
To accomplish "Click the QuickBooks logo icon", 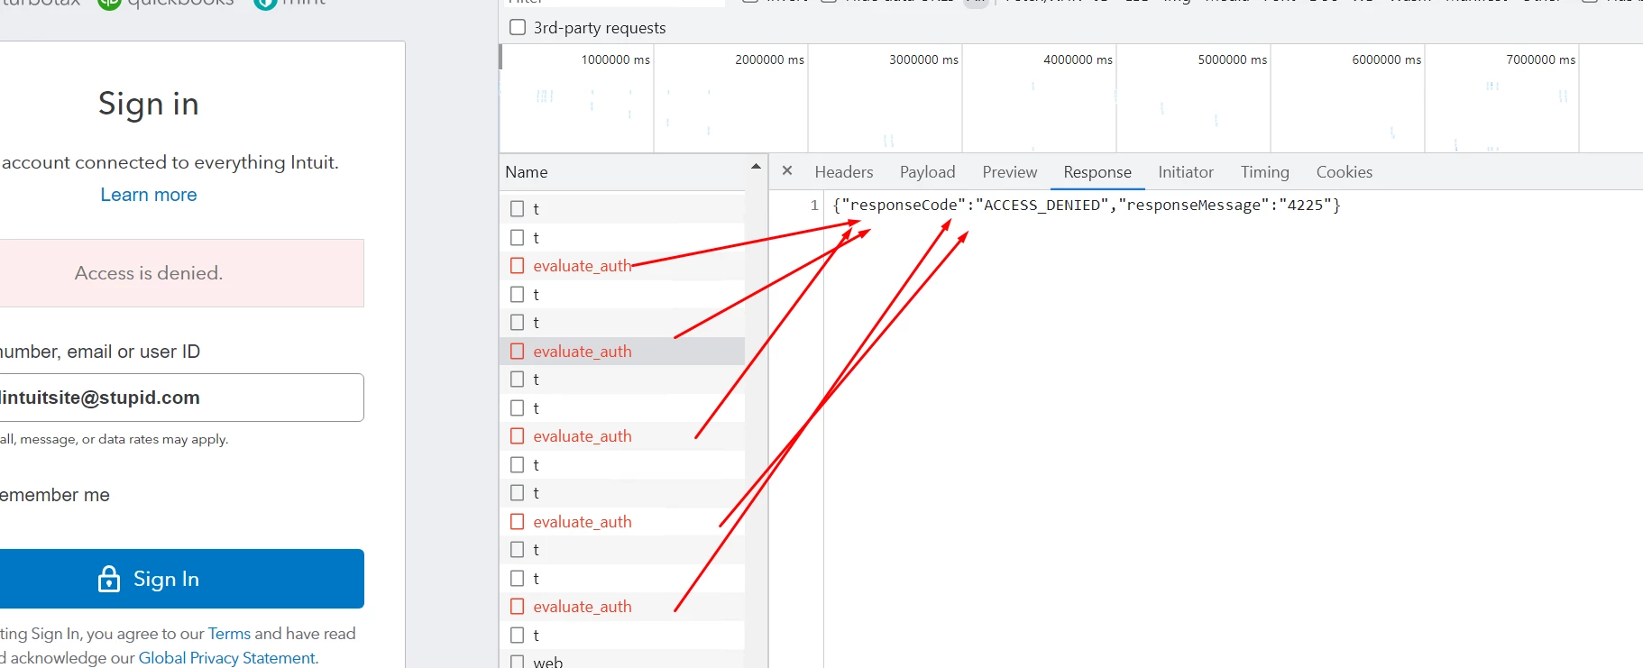I will click(x=109, y=3).
